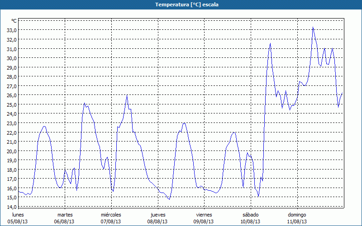Click the "viernes" day label
Viewport: 362px width, 226px height.
[204, 215]
